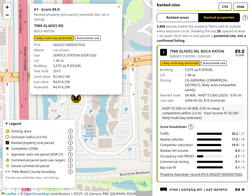Click the Nearest road SR-808 value
The width and height of the screenshot is (252, 196).
click(x=213, y=95)
